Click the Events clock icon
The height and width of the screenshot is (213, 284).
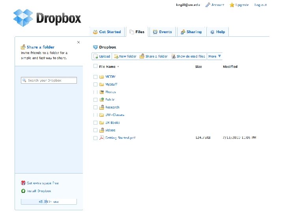pos(155,32)
